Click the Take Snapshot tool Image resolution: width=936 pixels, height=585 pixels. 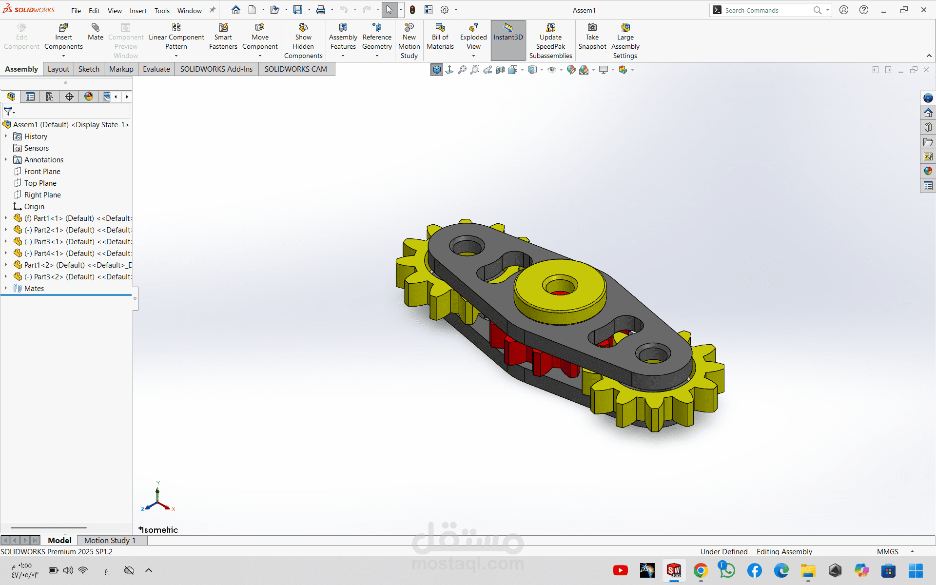pyautogui.click(x=592, y=38)
